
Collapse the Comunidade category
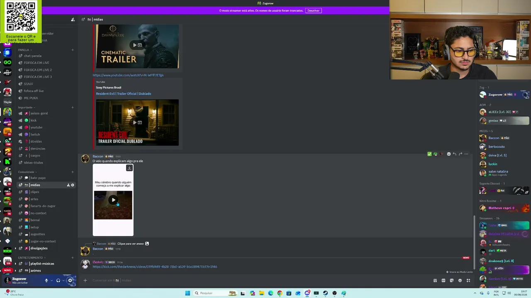coord(27,172)
